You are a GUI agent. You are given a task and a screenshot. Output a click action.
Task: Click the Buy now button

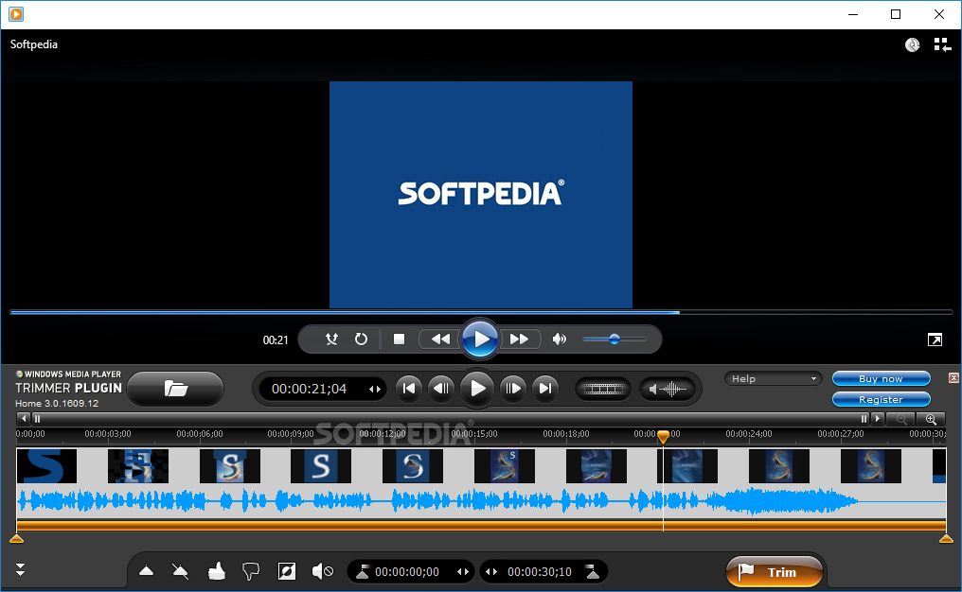pos(881,378)
